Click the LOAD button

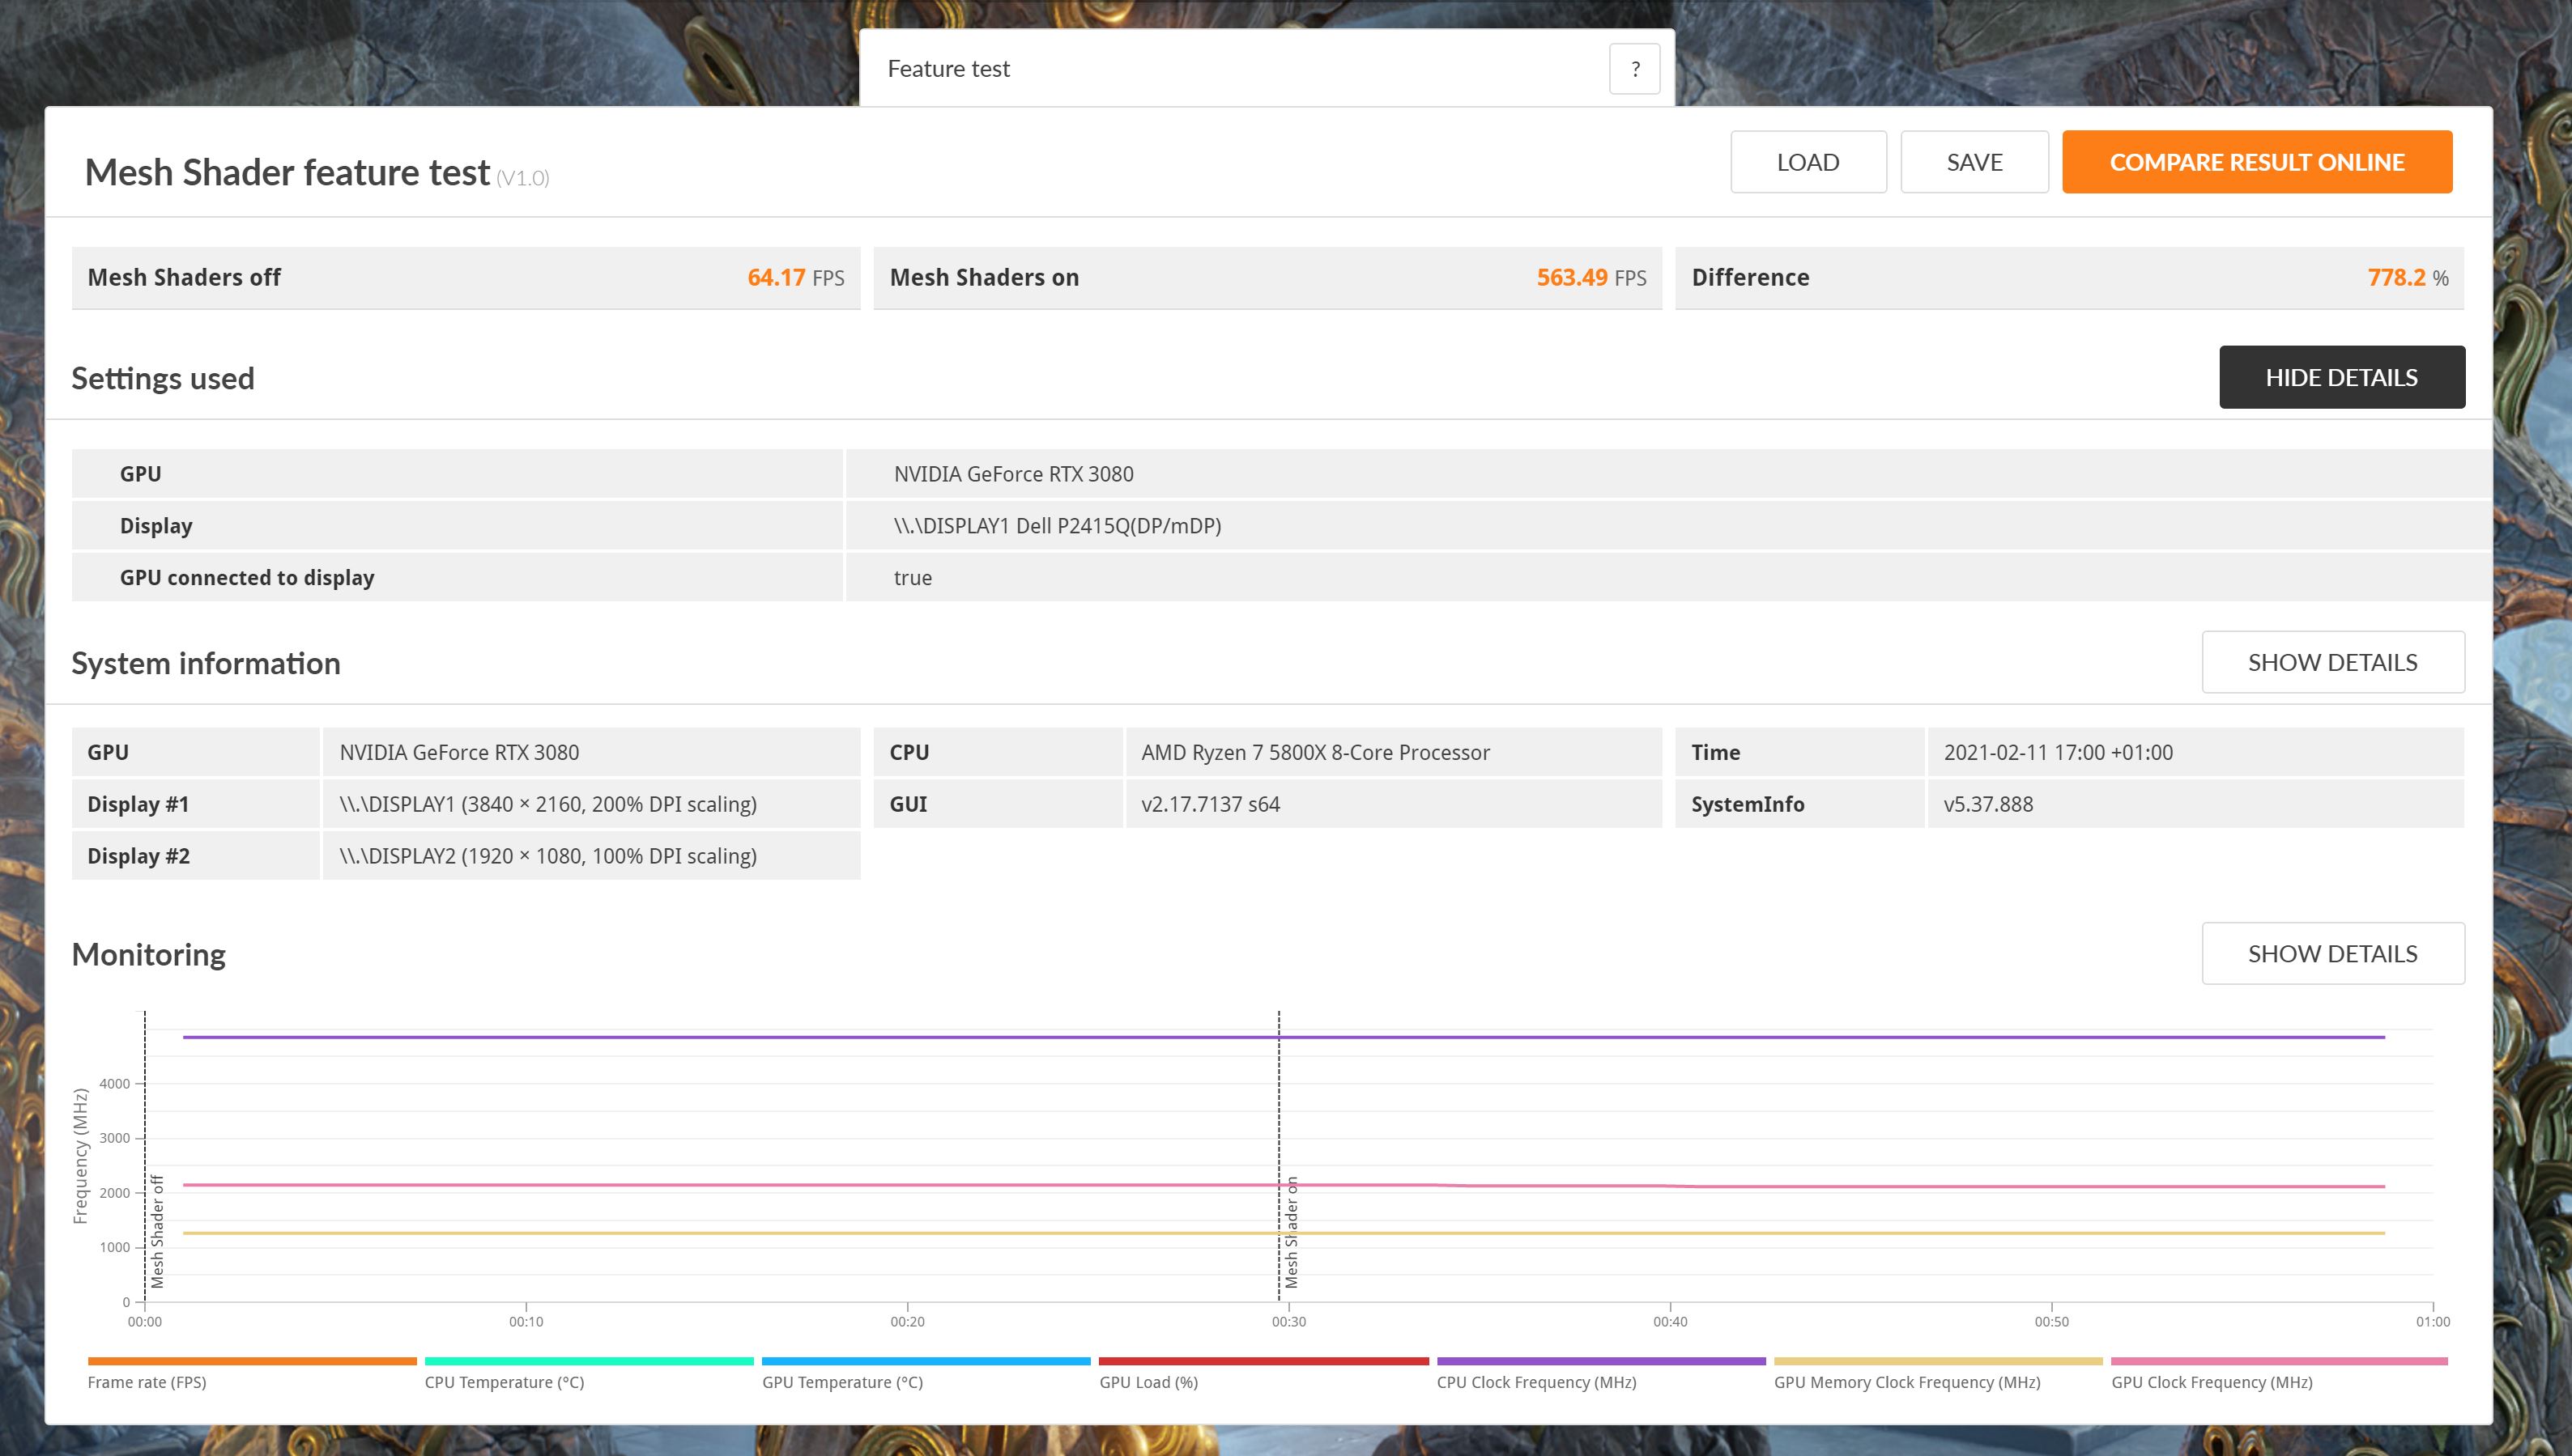pyautogui.click(x=1808, y=162)
